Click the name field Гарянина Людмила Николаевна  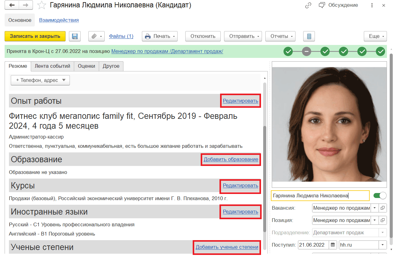pos(320,196)
